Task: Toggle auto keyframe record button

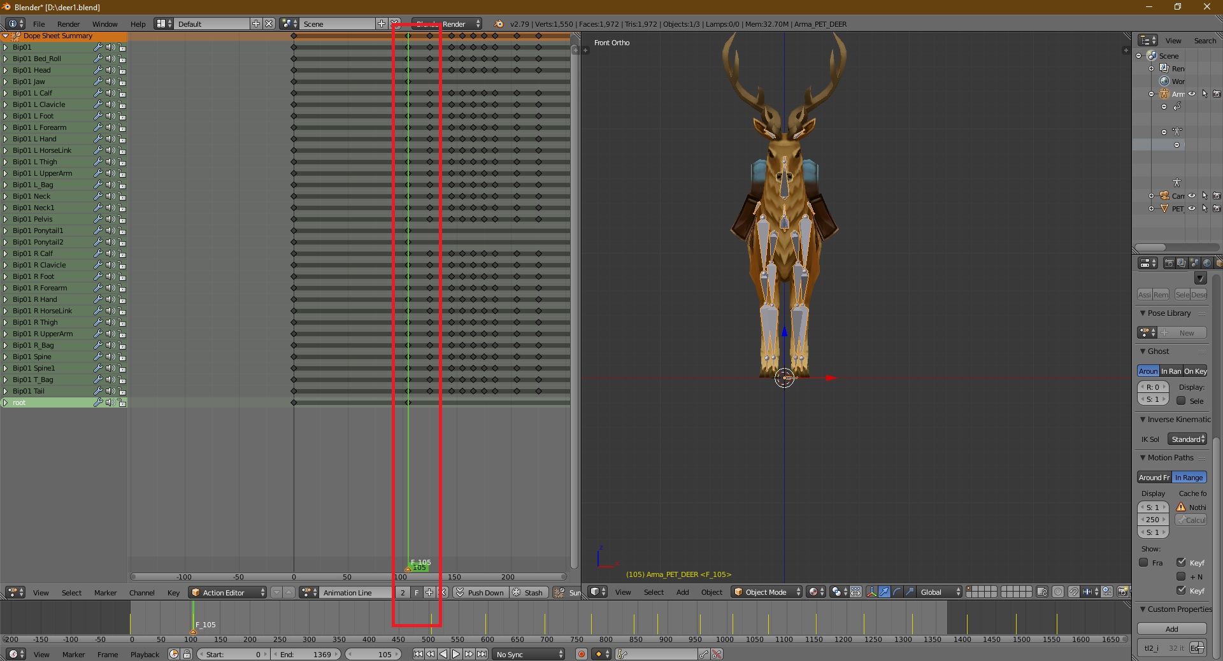Action: pos(581,654)
